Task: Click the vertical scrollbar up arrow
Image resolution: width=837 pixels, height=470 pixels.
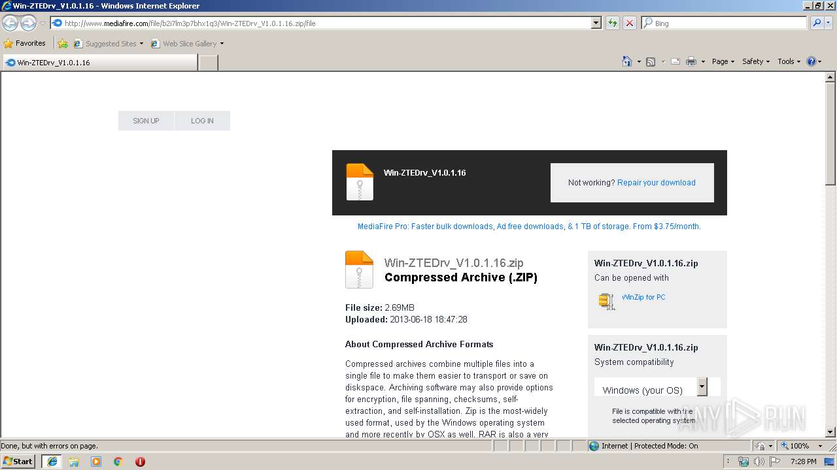Action: [830, 78]
